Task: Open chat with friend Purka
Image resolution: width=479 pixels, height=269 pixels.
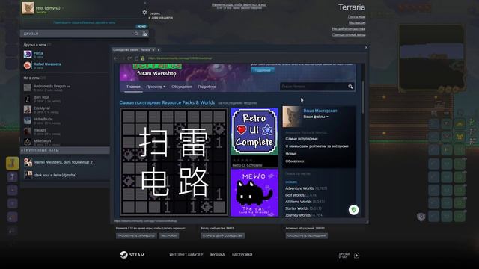Action: [38, 55]
